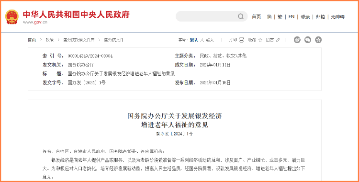Open 首页 in top navigation
This screenshot has height=182, width=359.
256,17
